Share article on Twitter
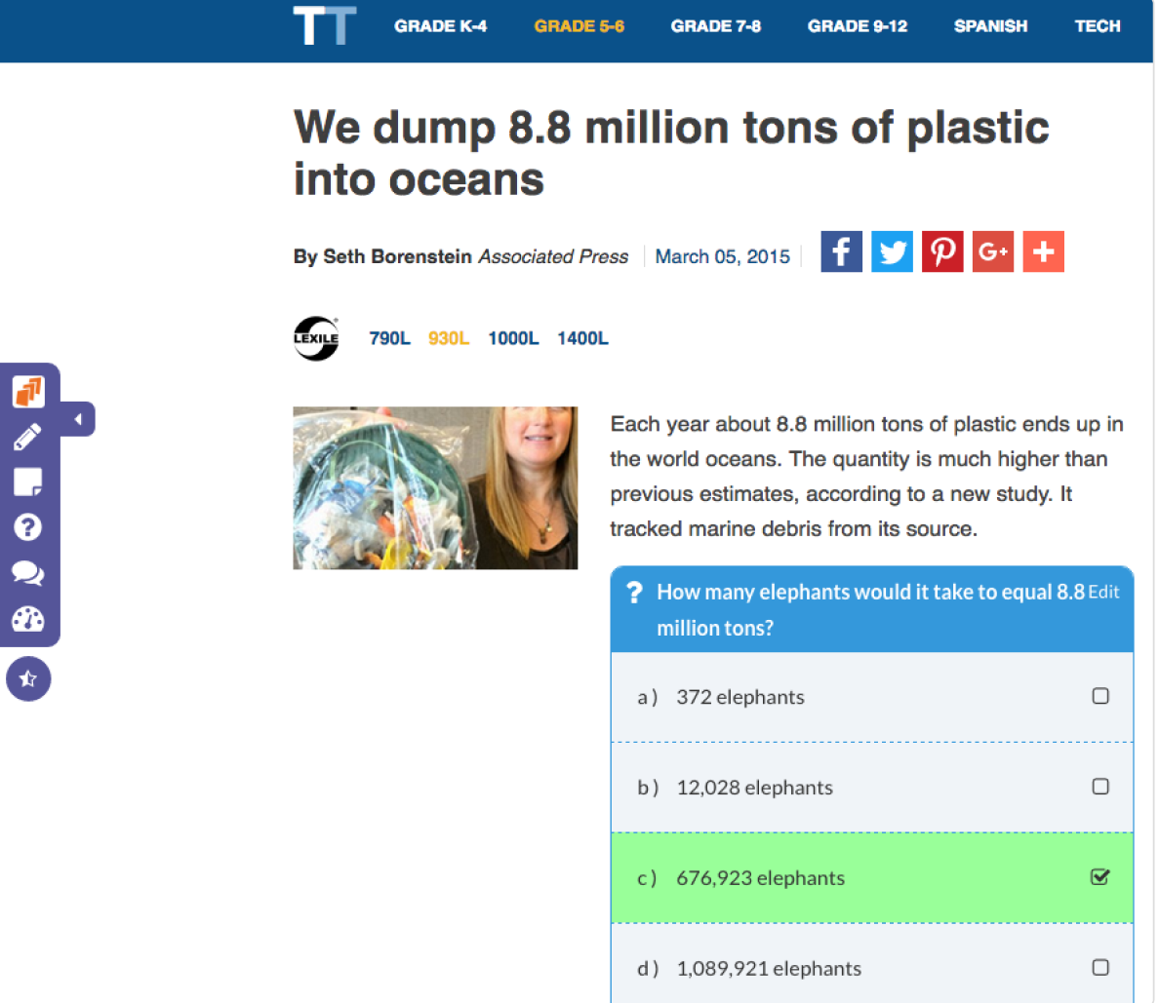The width and height of the screenshot is (1159, 1003). click(x=892, y=251)
